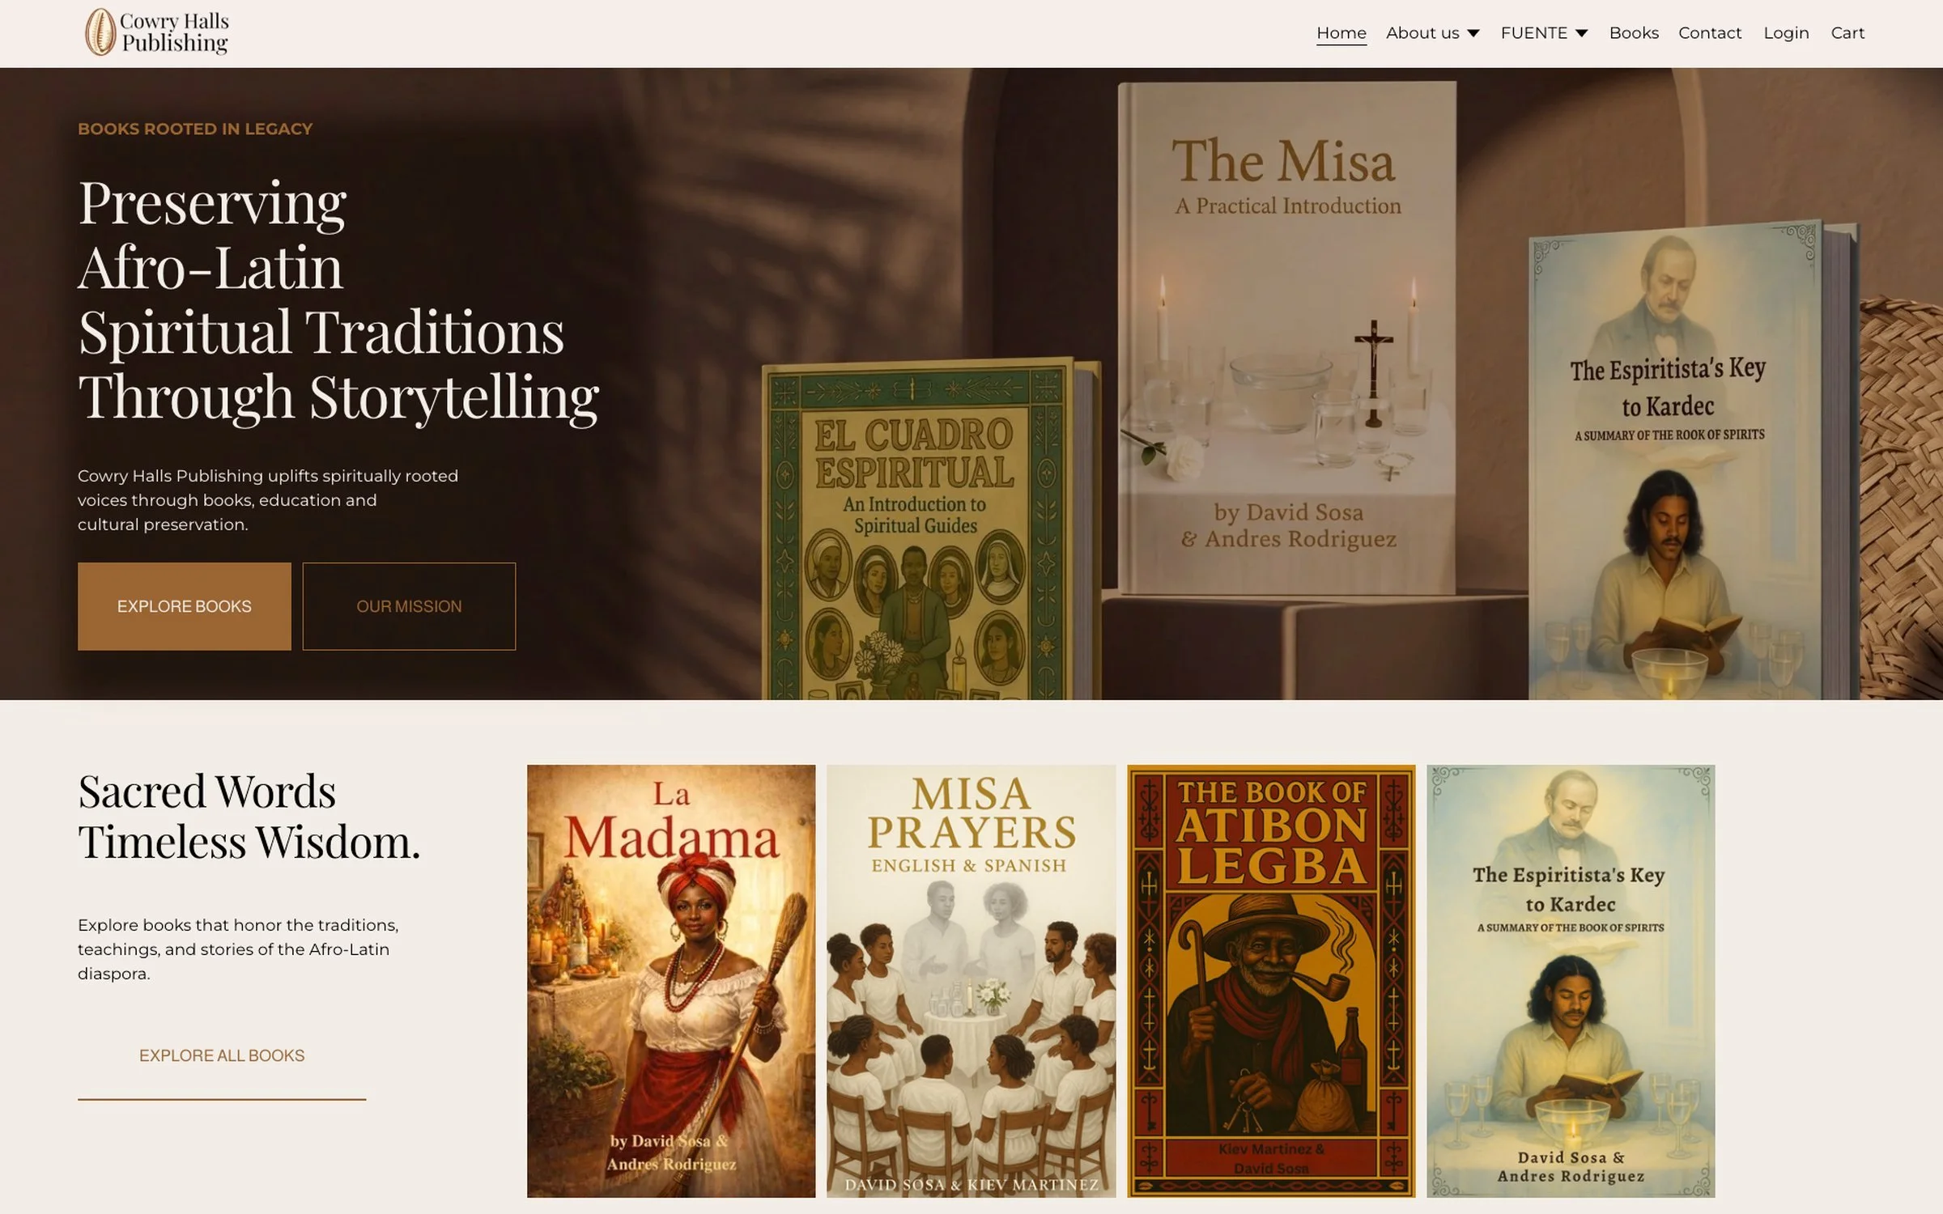The image size is (1943, 1214).
Task: View the shopping Cart
Action: click(1847, 33)
